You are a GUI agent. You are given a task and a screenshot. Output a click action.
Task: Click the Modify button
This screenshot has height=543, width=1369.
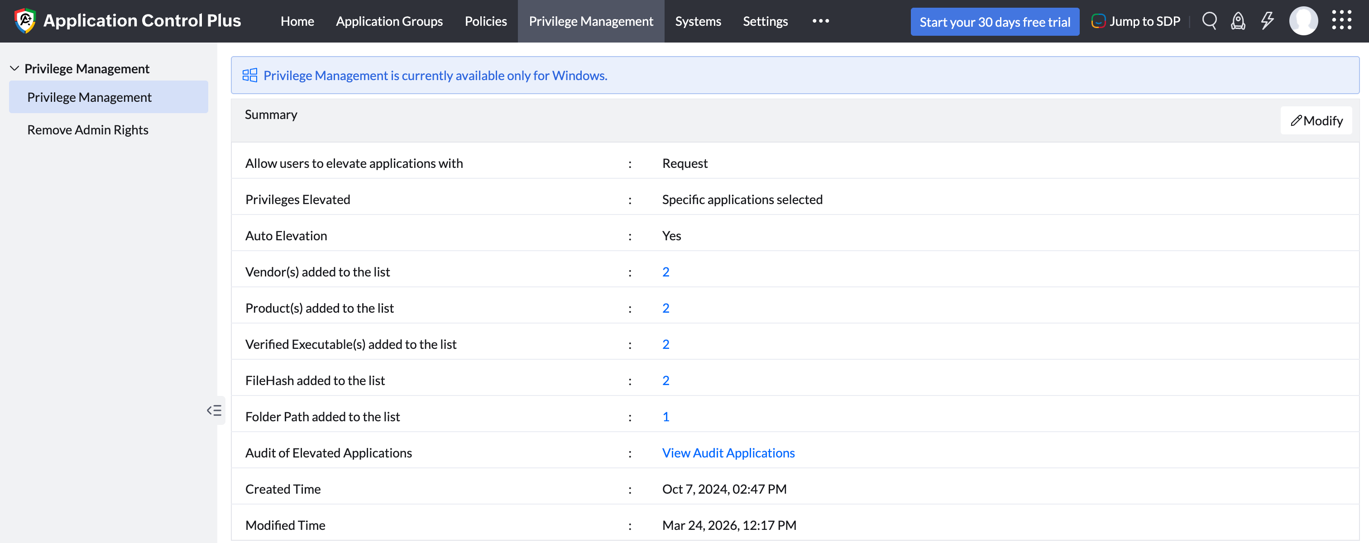click(x=1316, y=121)
